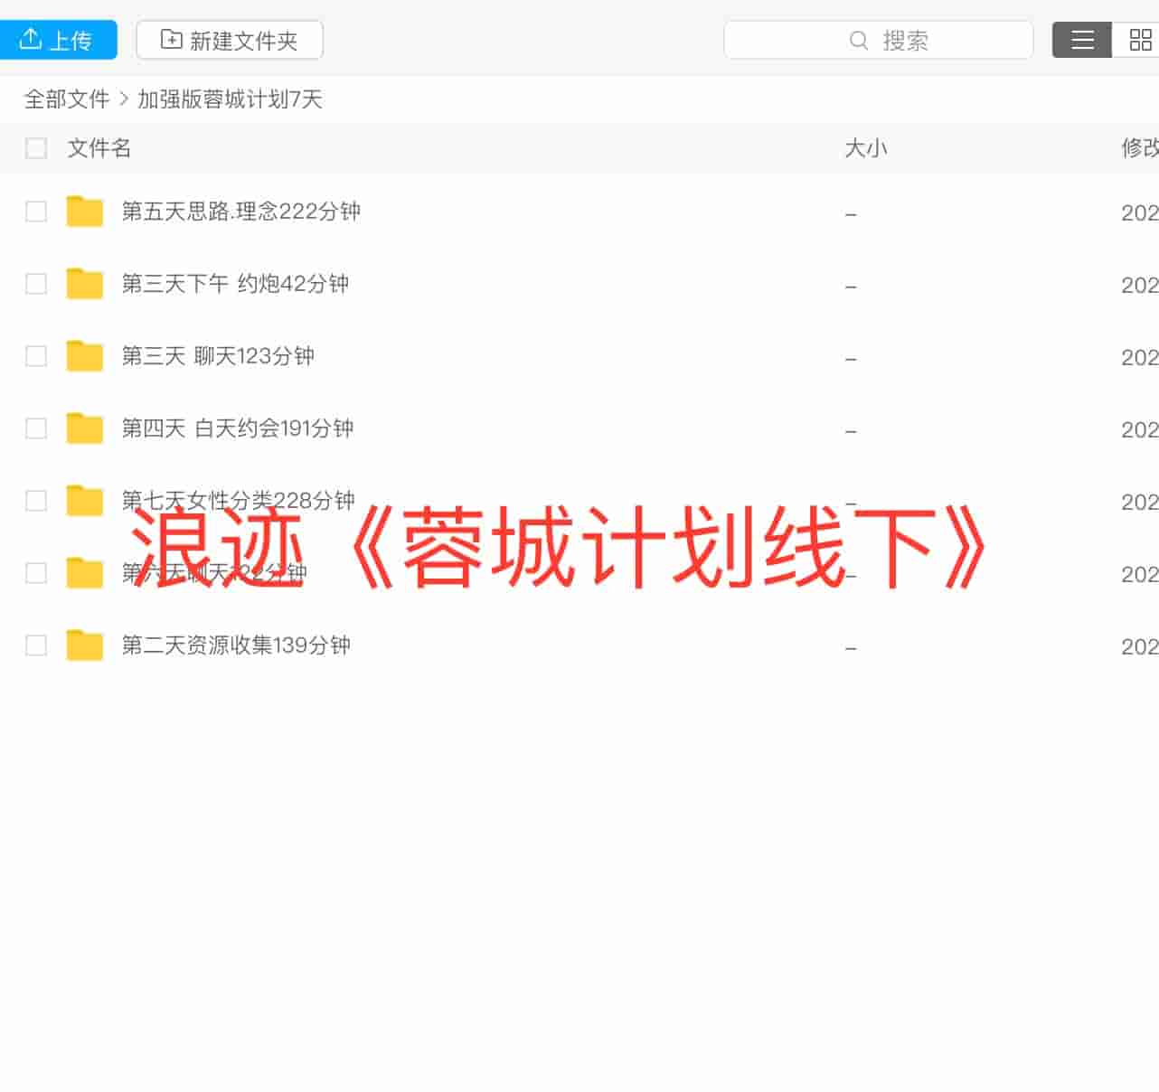
Task: Check the box for the 第六天 row
Action: click(36, 573)
